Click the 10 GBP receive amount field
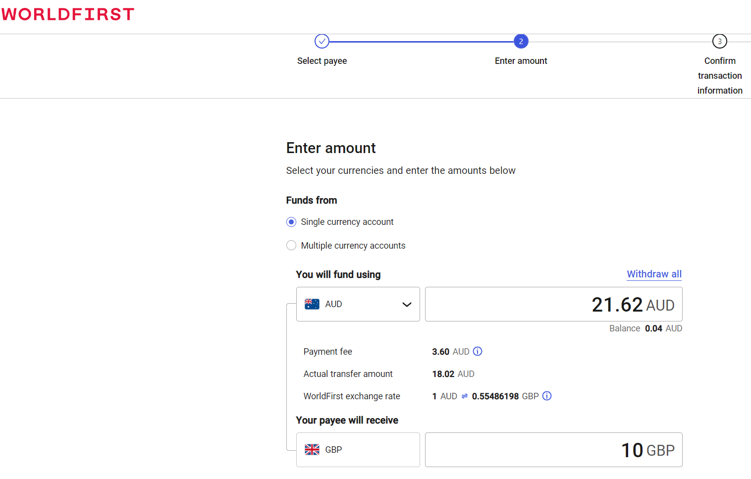This screenshot has height=479, width=751. click(x=553, y=450)
